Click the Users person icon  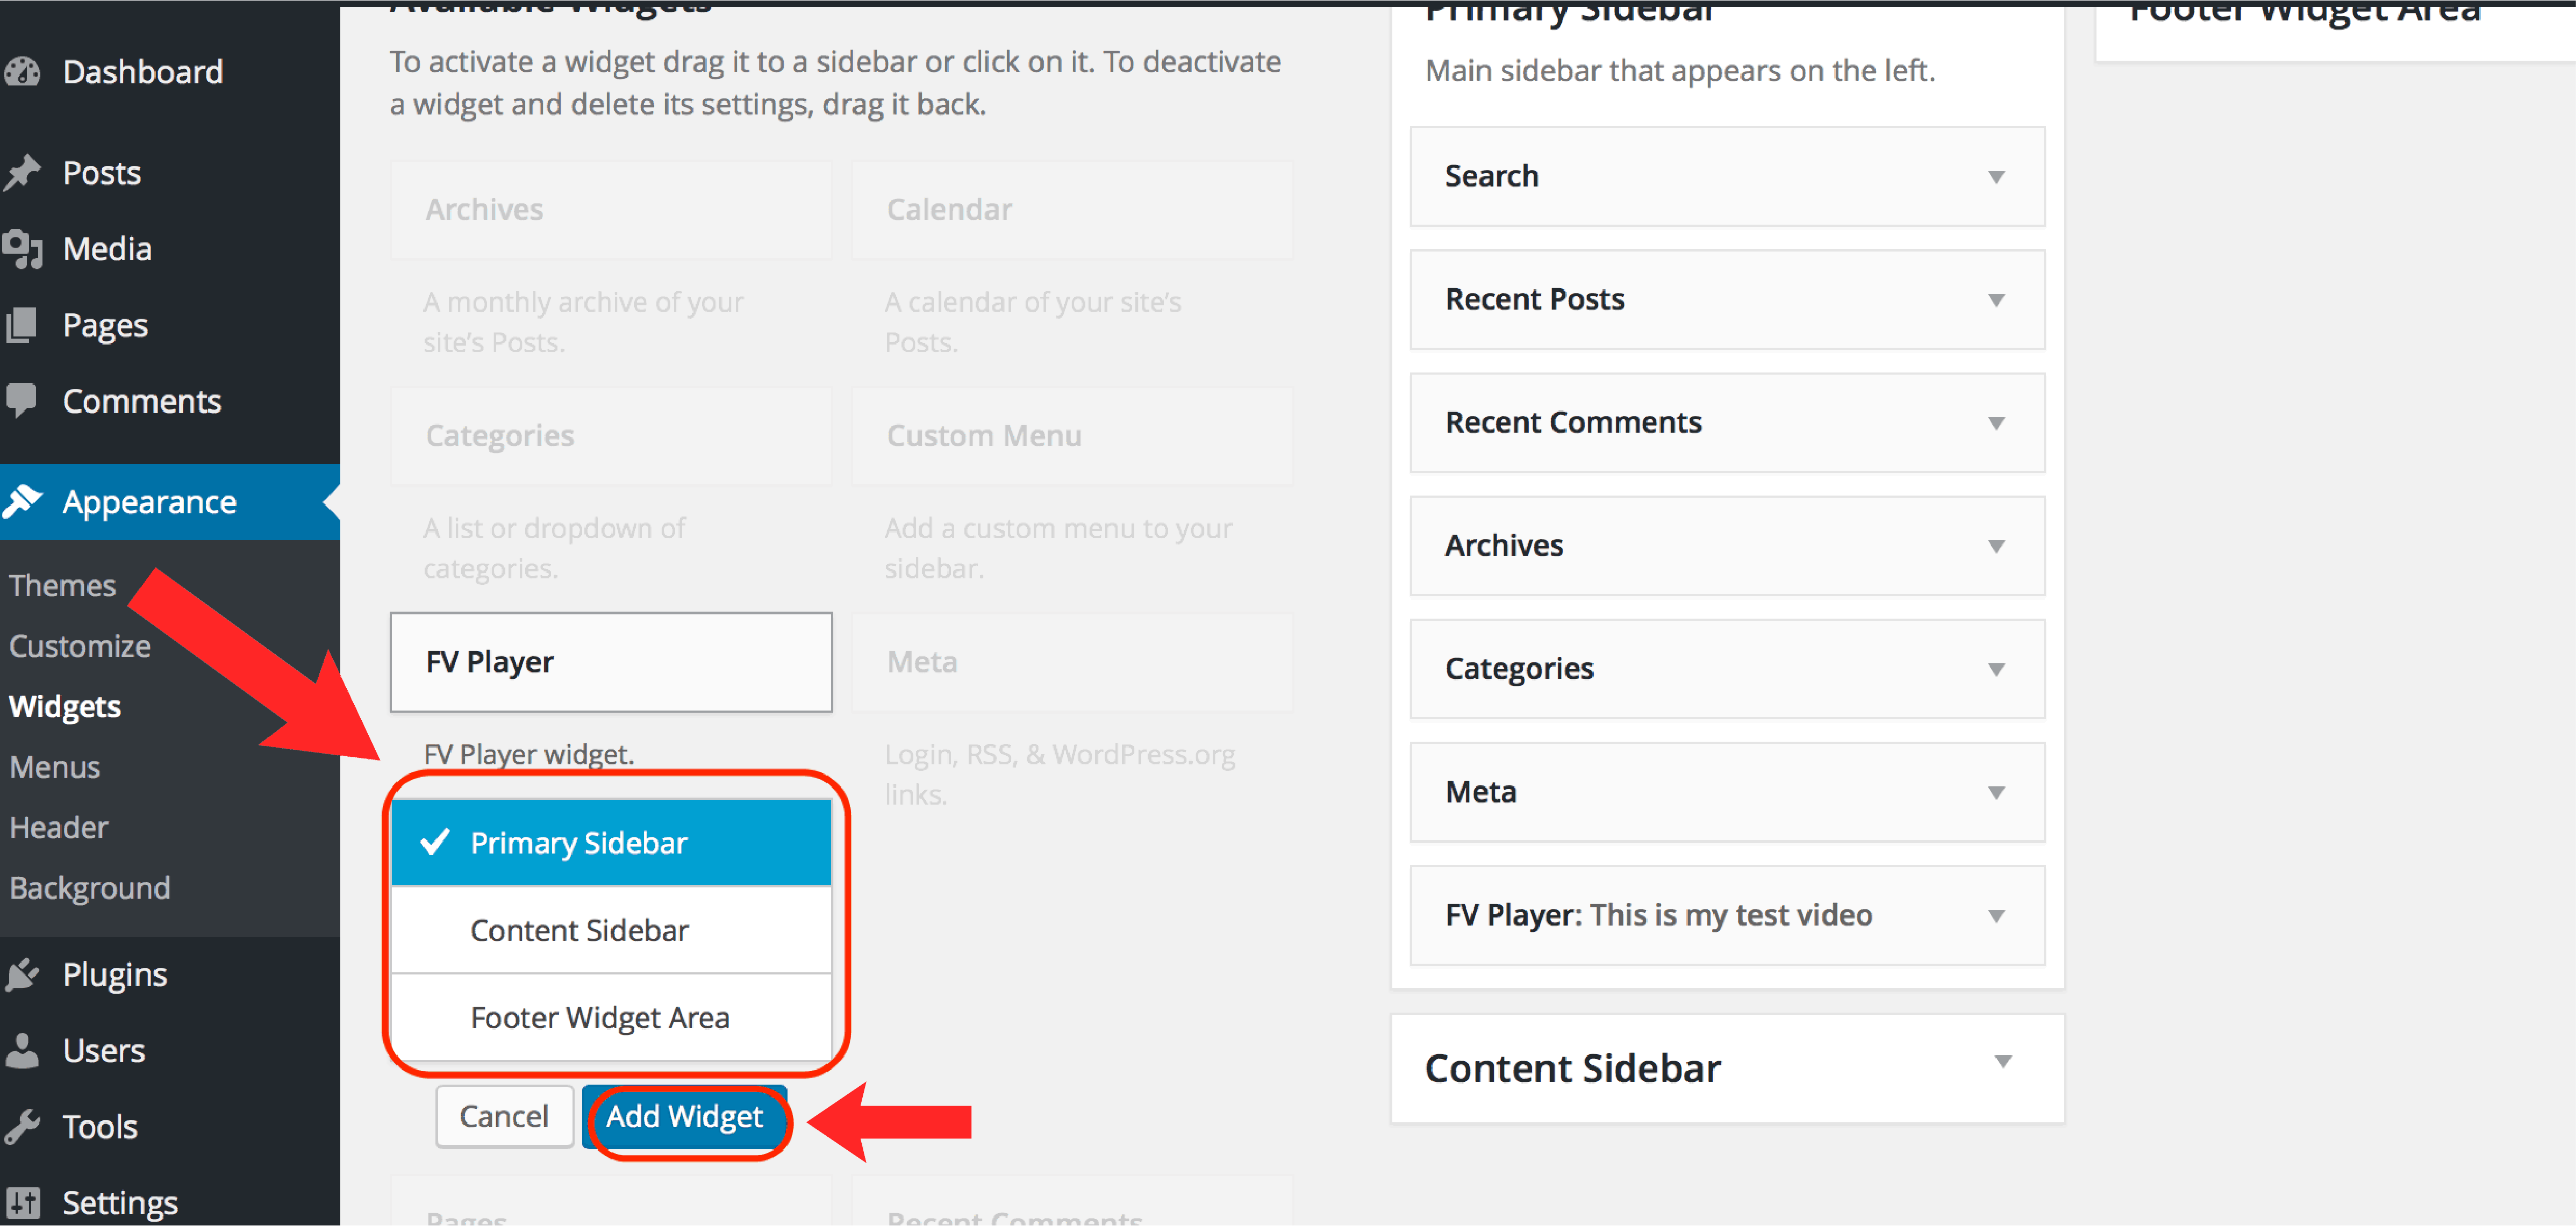pos(22,1050)
